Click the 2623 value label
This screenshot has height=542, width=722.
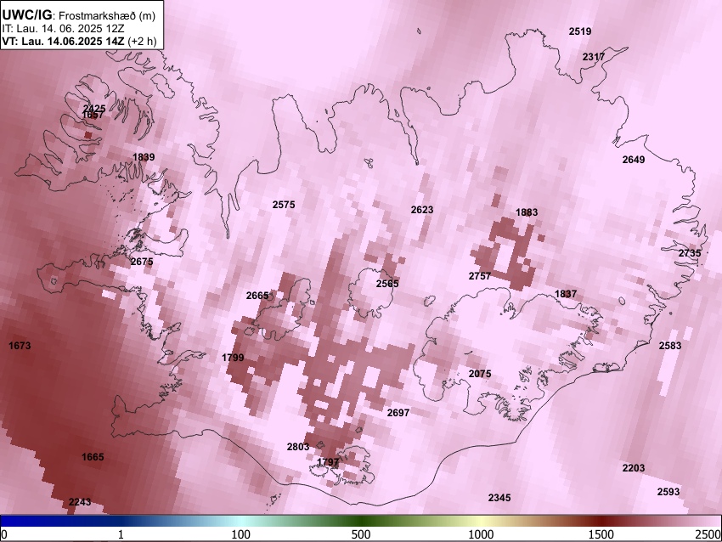tap(422, 210)
